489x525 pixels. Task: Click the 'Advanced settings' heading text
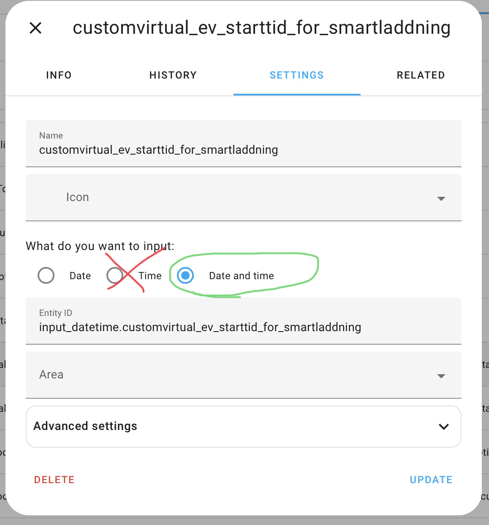pyautogui.click(x=85, y=426)
